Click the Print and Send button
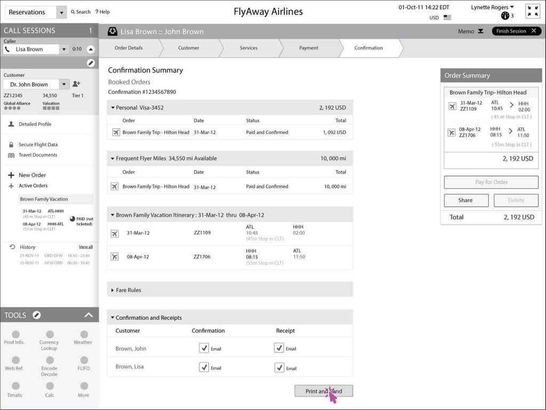The height and width of the screenshot is (410, 546). (324, 391)
